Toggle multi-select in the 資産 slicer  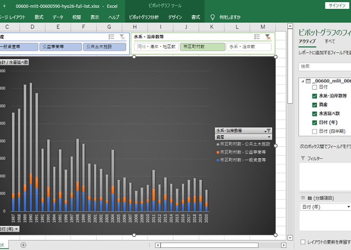point(111,37)
